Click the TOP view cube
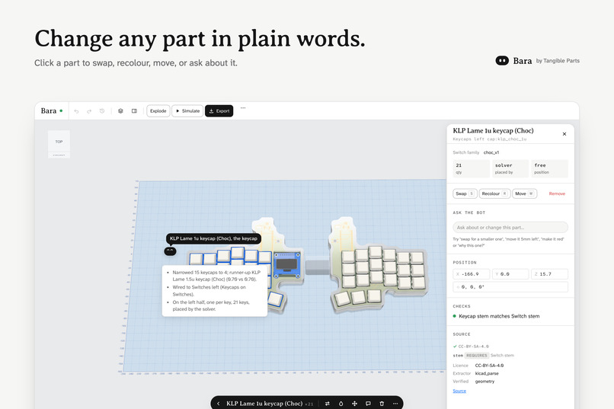Image resolution: width=614 pixels, height=409 pixels. click(59, 142)
